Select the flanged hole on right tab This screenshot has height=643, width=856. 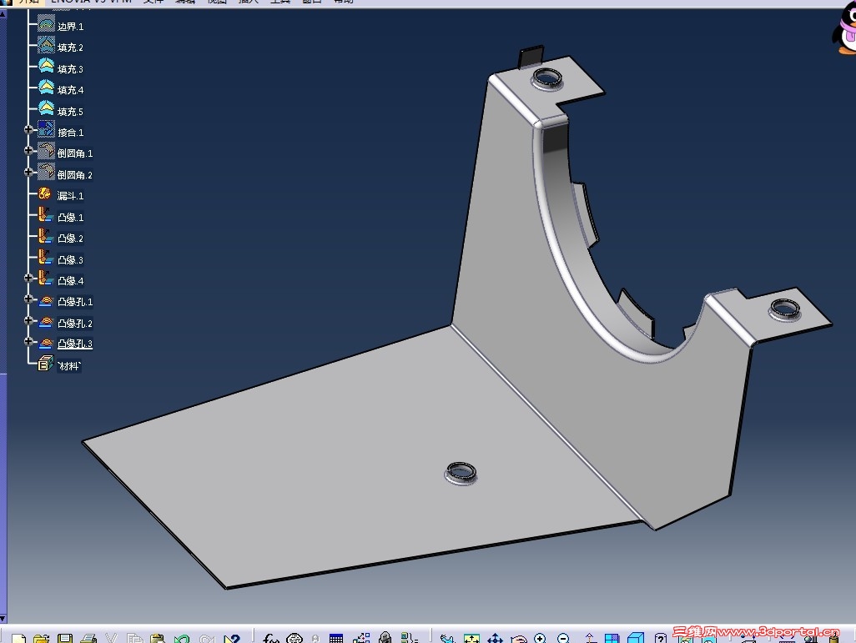785,309
